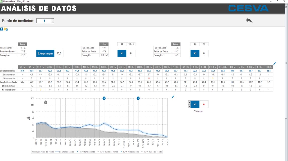Click Lt Funcionando value 8,7

point(149,75)
